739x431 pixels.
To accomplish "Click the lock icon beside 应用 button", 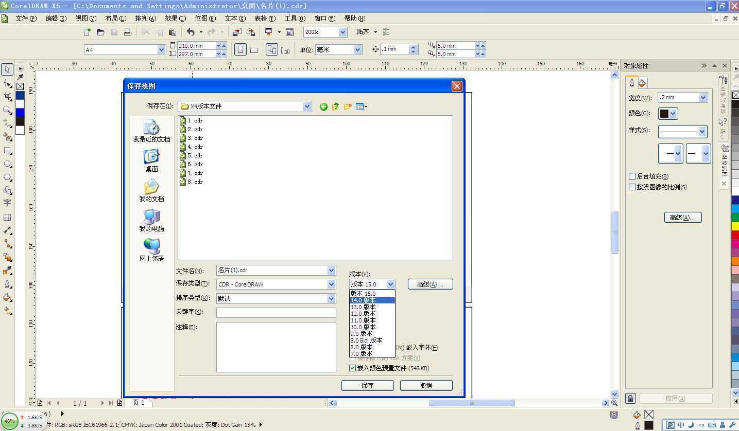I will pos(631,398).
